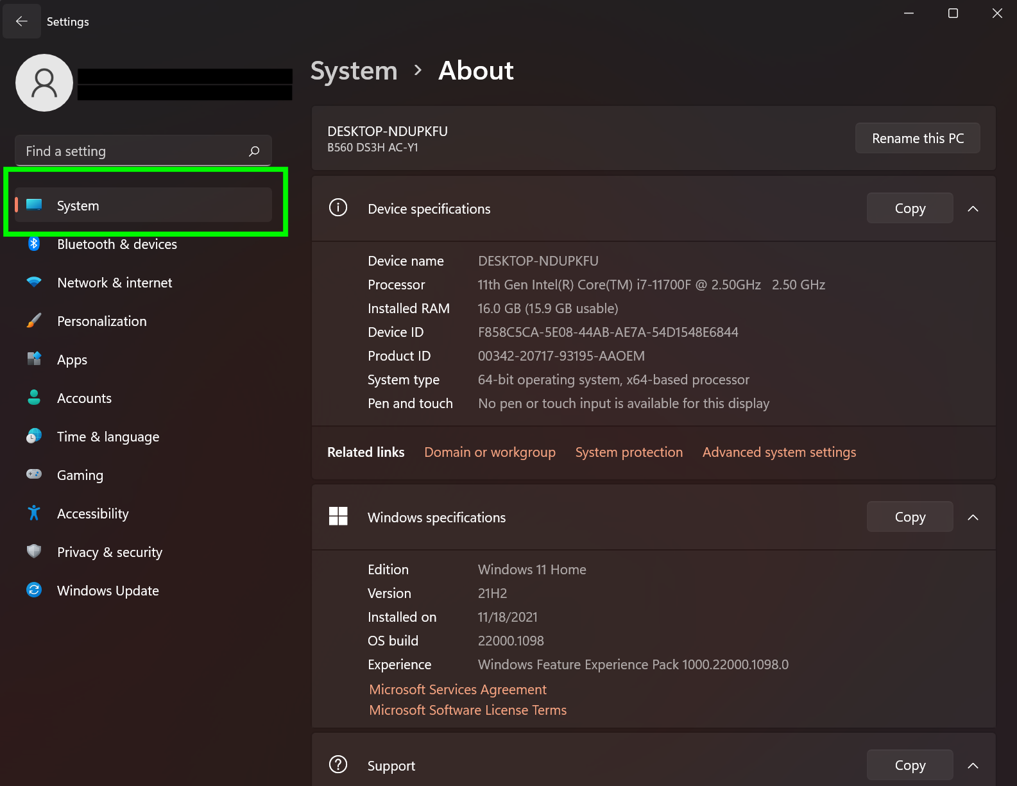1017x786 pixels.
Task: Collapse the Windows specifications section
Action: click(x=973, y=517)
